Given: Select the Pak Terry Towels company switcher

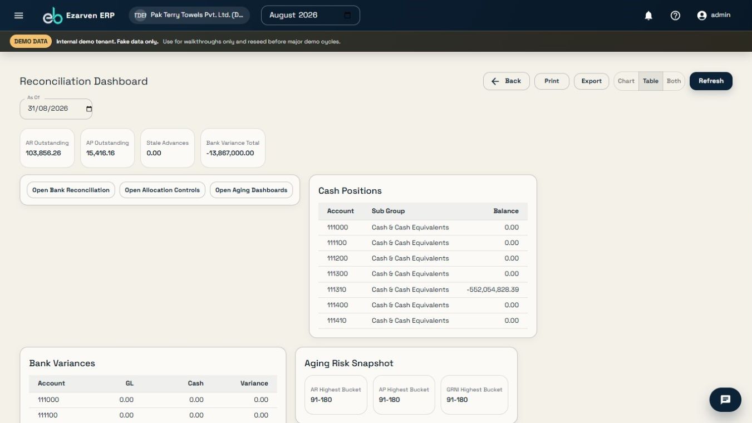Looking at the screenshot, I should 189,16.
